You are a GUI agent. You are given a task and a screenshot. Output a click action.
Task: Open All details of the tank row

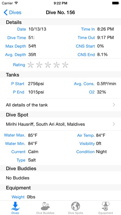pos(61,105)
